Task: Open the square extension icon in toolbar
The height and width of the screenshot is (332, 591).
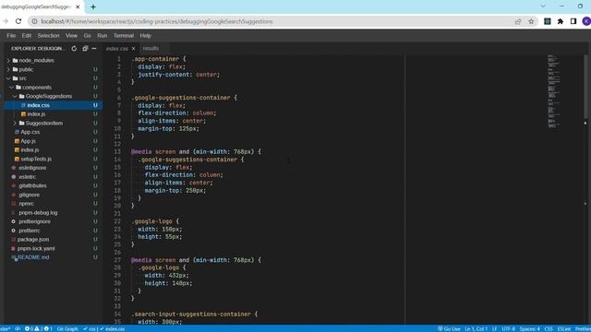Action: click(x=548, y=21)
